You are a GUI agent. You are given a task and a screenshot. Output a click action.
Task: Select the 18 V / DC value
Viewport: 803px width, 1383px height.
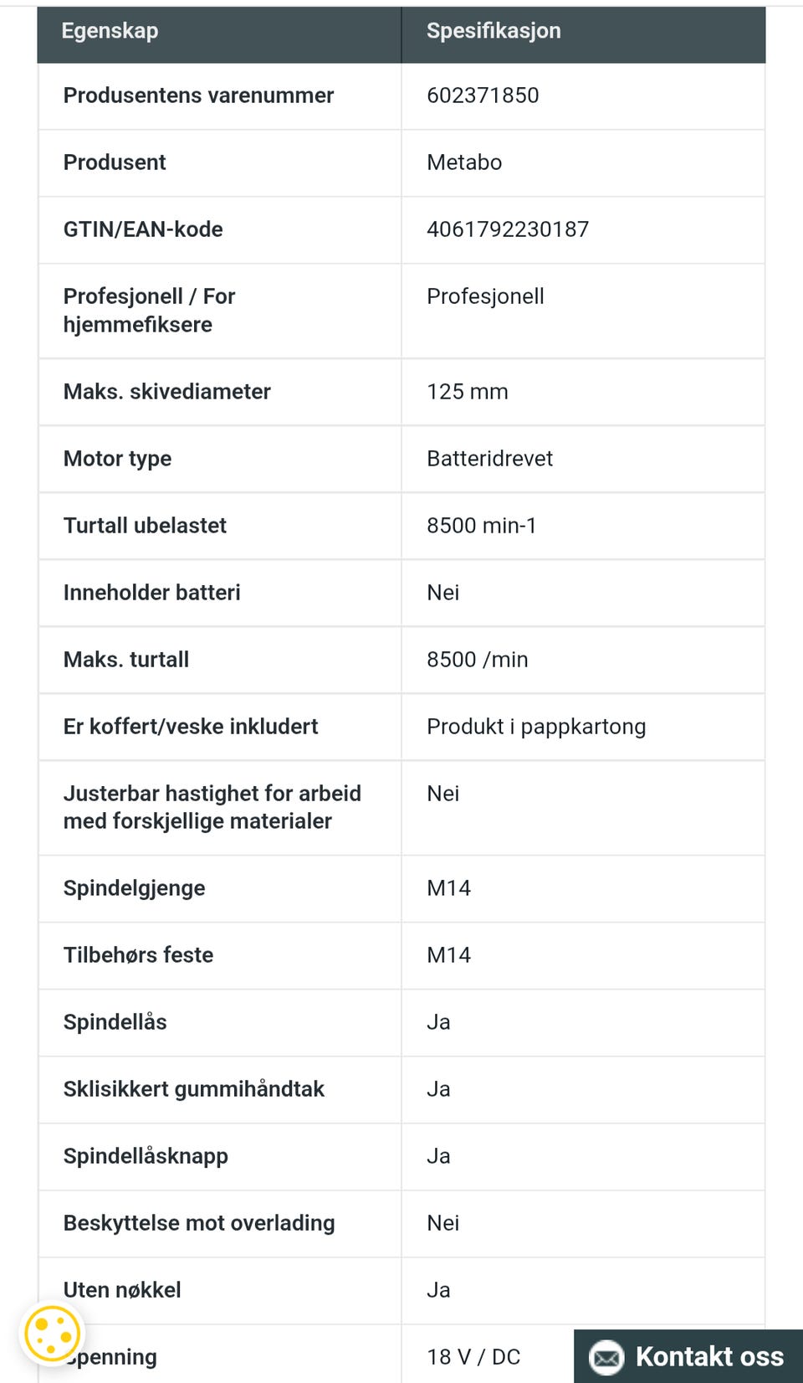[473, 1357]
